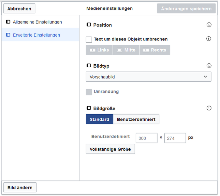Enable Text um dieses Objekt umbrechen checkbox
This screenshot has height=196, width=220.
[89, 40]
